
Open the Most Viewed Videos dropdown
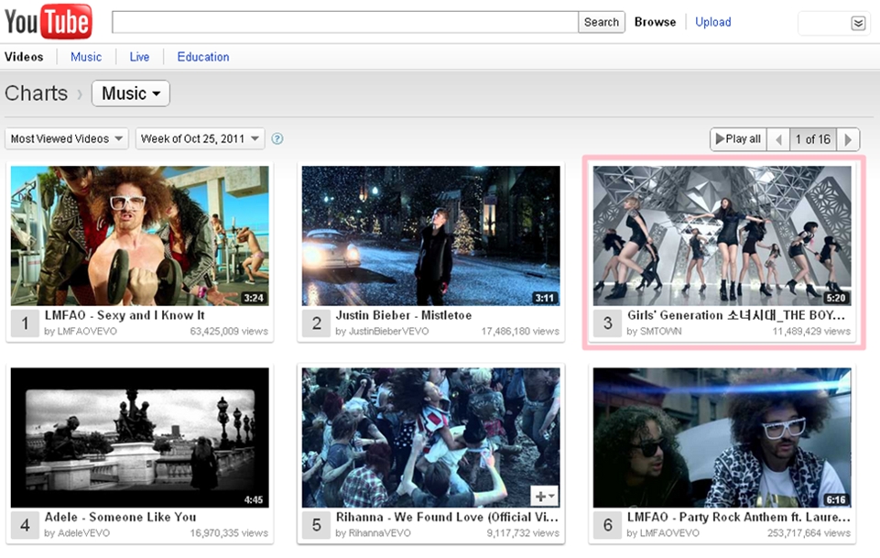tap(67, 138)
